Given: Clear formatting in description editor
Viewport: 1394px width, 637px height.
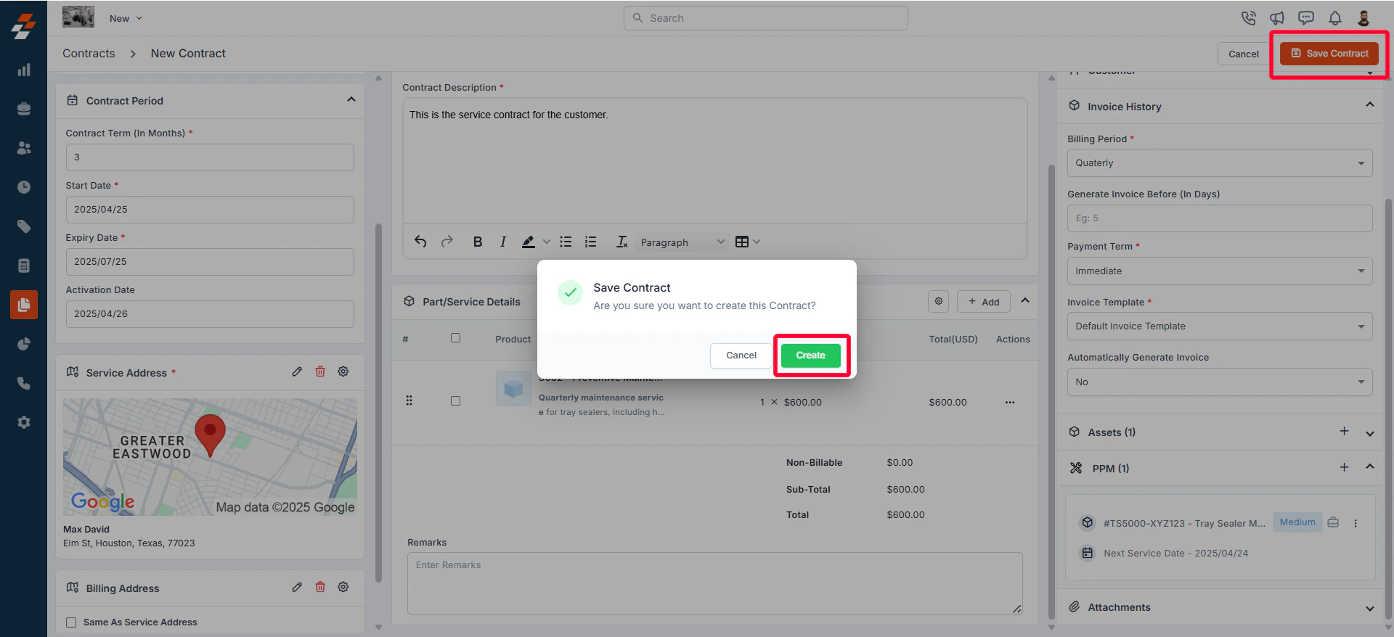Looking at the screenshot, I should point(622,242).
